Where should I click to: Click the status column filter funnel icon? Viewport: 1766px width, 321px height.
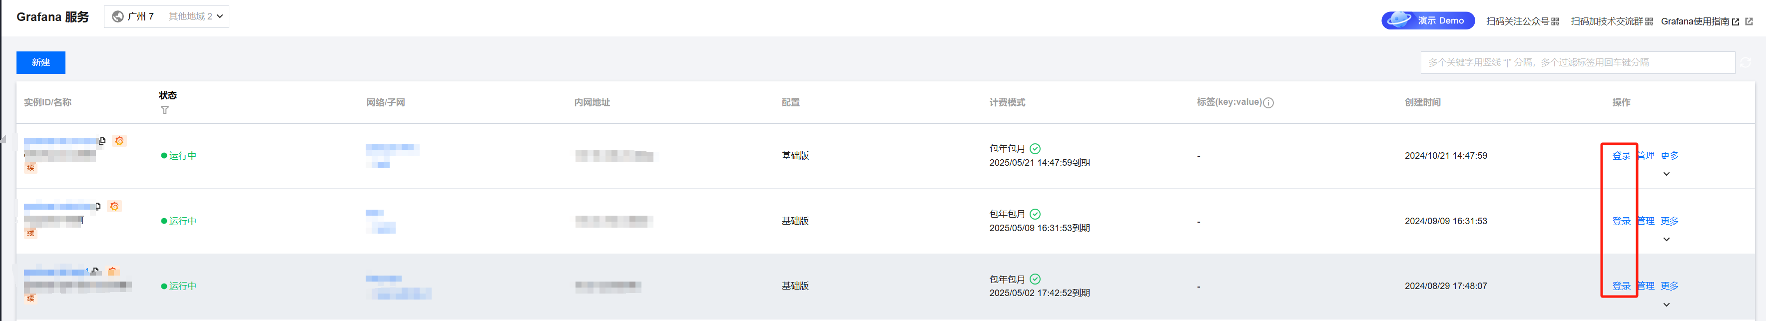point(164,110)
